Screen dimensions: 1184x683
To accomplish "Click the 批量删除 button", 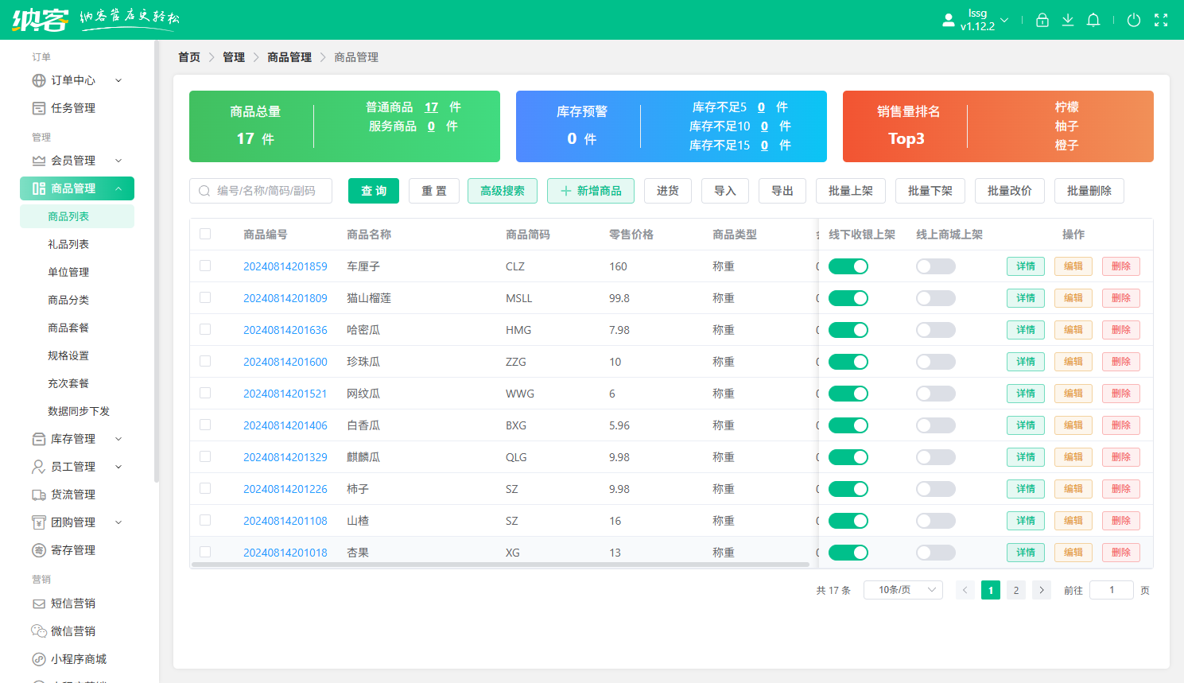I will tap(1089, 191).
